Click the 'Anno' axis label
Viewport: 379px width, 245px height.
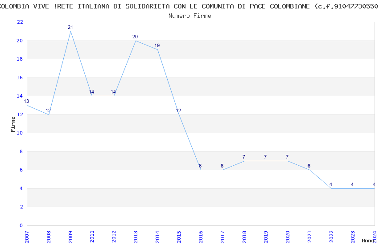coord(368,241)
